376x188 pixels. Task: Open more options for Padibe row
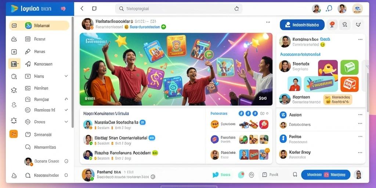pos(360,137)
